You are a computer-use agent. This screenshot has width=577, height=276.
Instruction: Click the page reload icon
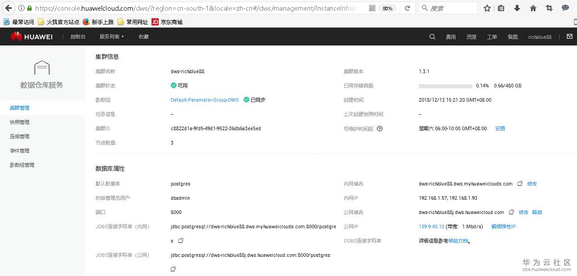407,8
